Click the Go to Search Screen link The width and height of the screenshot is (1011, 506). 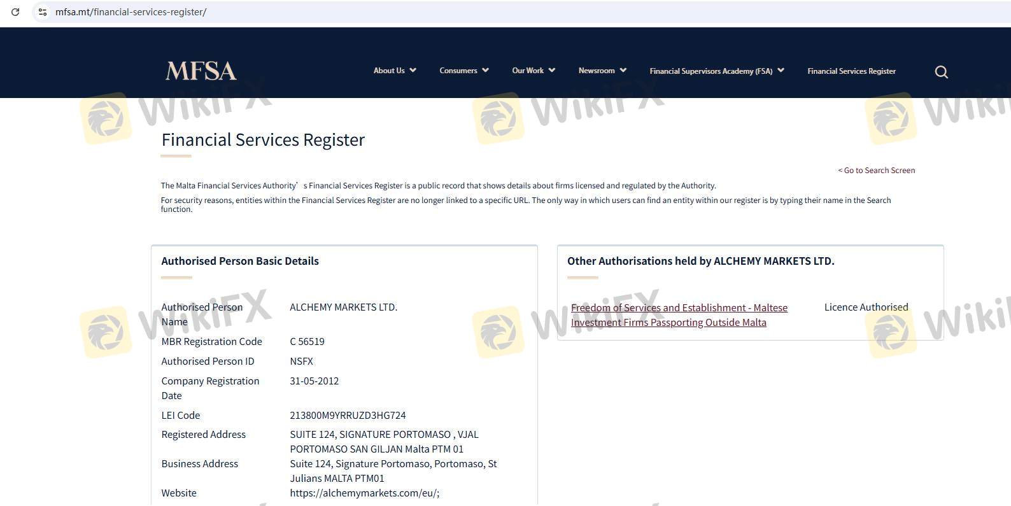coord(877,171)
